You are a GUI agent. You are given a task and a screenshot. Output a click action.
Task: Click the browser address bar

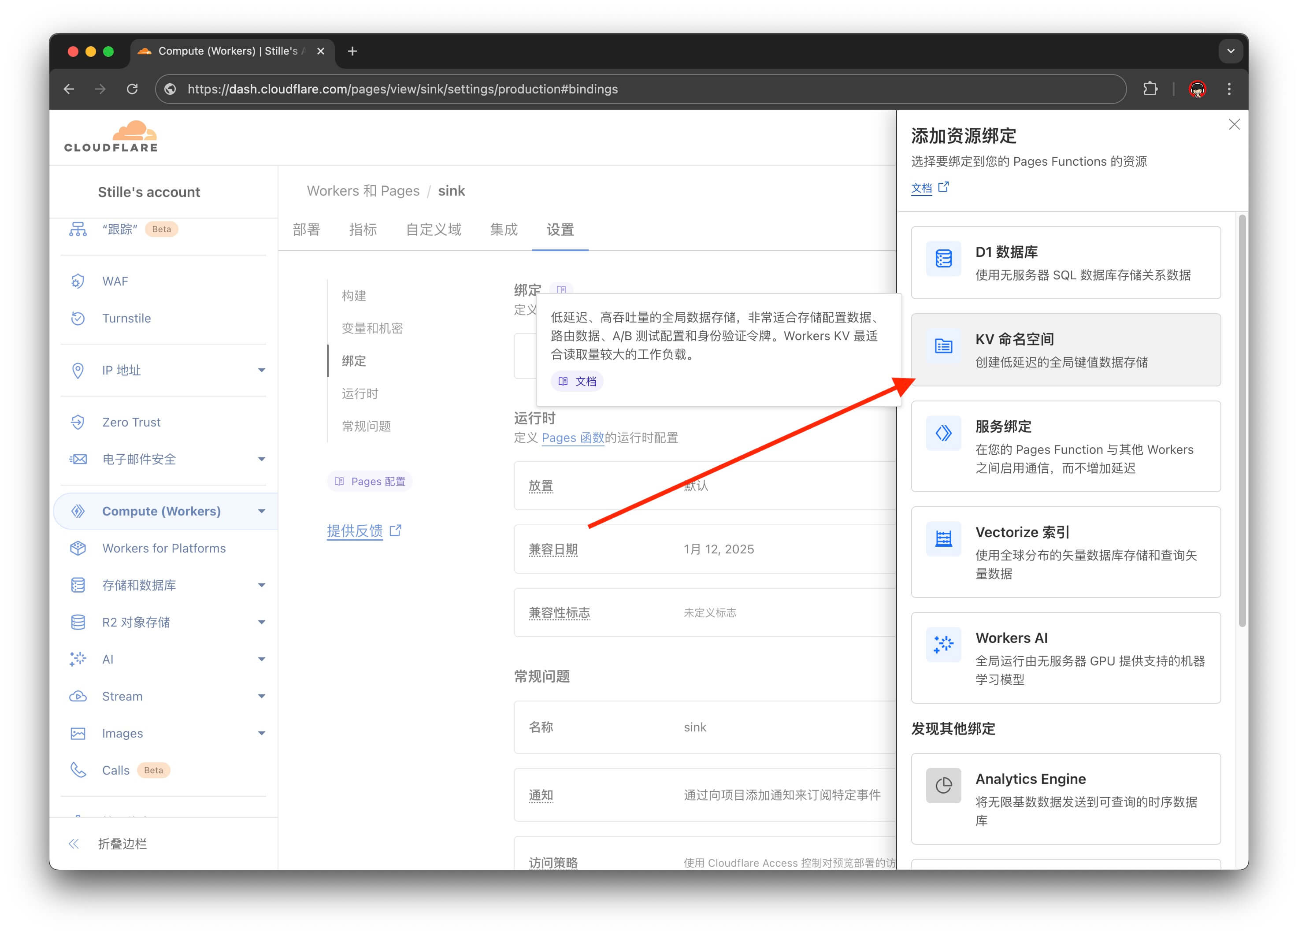[x=641, y=89]
